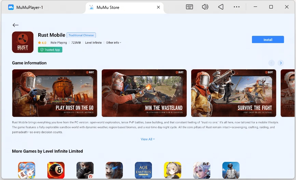Expand the Other info dropdown

coord(113,43)
